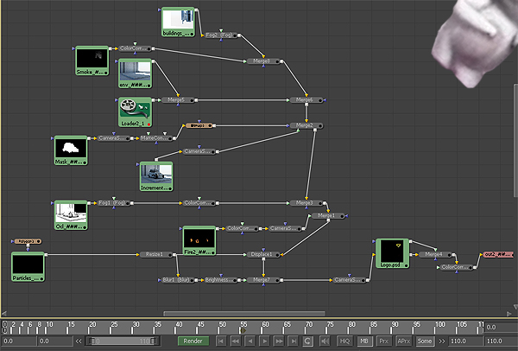Select the Displace1 node
The image size is (518, 351).
click(x=261, y=254)
